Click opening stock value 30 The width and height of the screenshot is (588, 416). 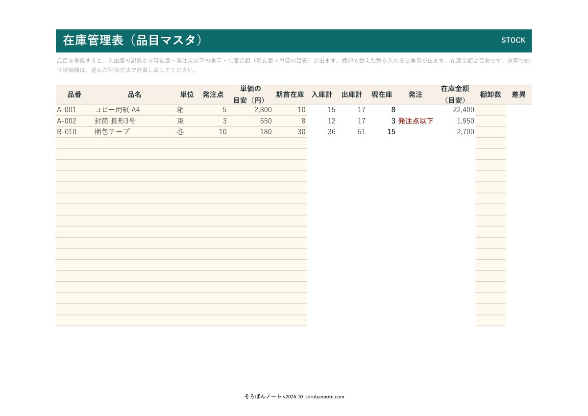coord(301,132)
